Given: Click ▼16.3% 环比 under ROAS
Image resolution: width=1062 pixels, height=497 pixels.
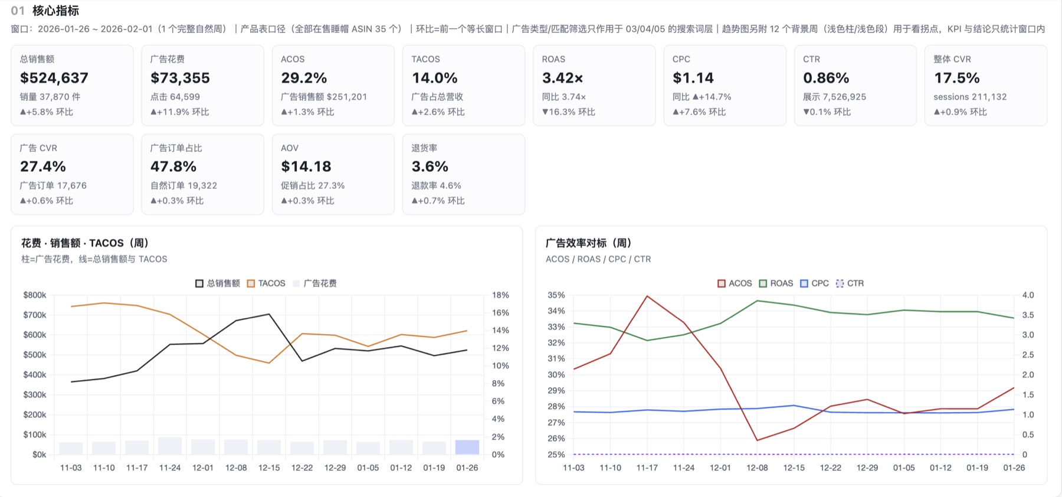Looking at the screenshot, I should [569, 112].
